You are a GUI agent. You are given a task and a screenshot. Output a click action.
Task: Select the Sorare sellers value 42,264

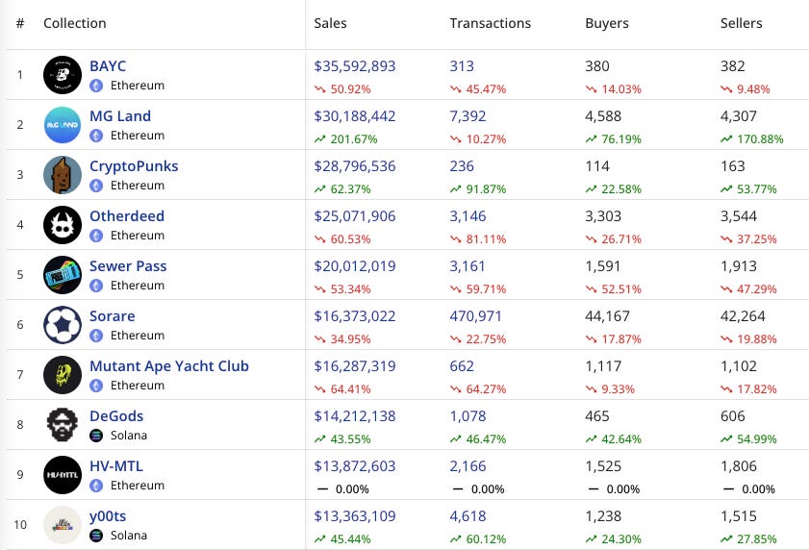[x=743, y=316]
